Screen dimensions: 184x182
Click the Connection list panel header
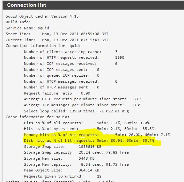[x=93, y=5]
